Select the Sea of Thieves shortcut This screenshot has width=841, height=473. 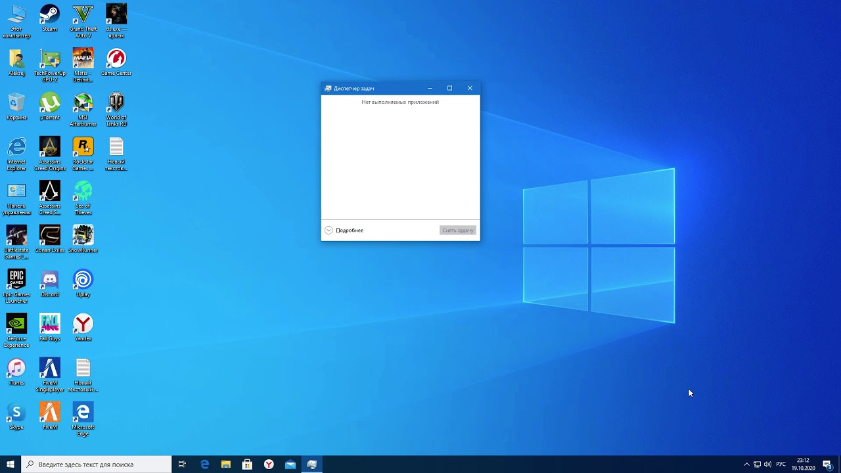83,198
